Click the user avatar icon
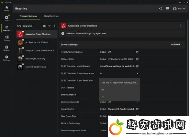The image size is (189, 137). (175, 8)
